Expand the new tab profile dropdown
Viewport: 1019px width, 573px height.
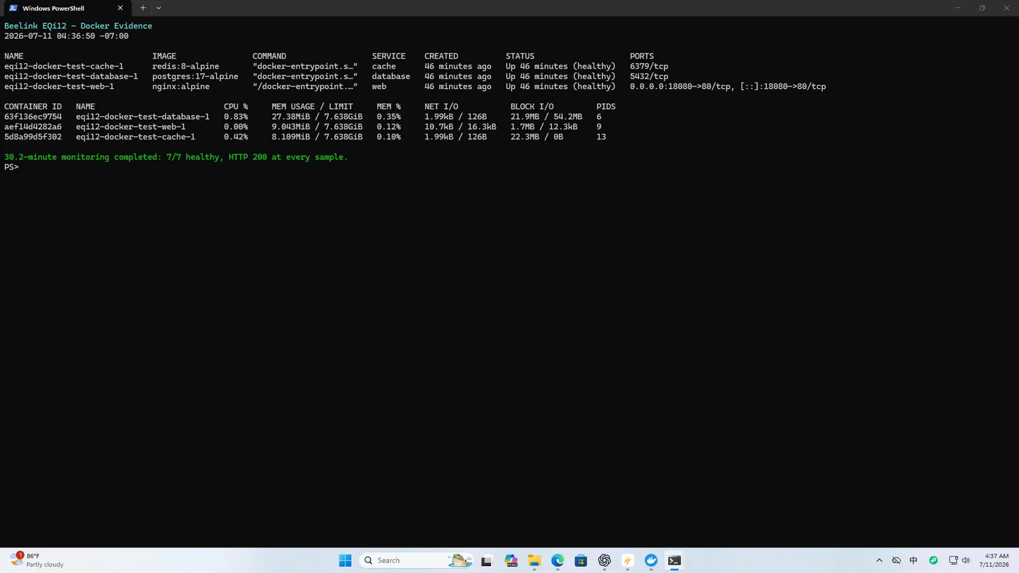click(159, 8)
